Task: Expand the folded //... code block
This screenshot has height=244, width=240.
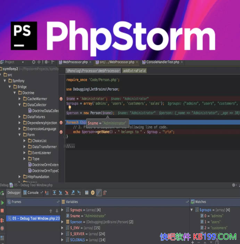Action: click(x=70, y=146)
